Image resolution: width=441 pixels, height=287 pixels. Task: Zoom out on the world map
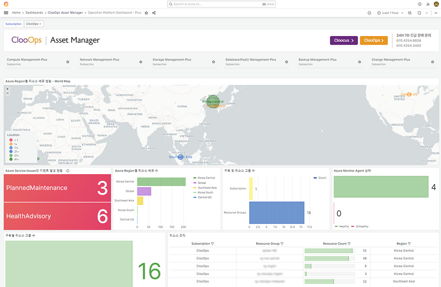(8, 93)
